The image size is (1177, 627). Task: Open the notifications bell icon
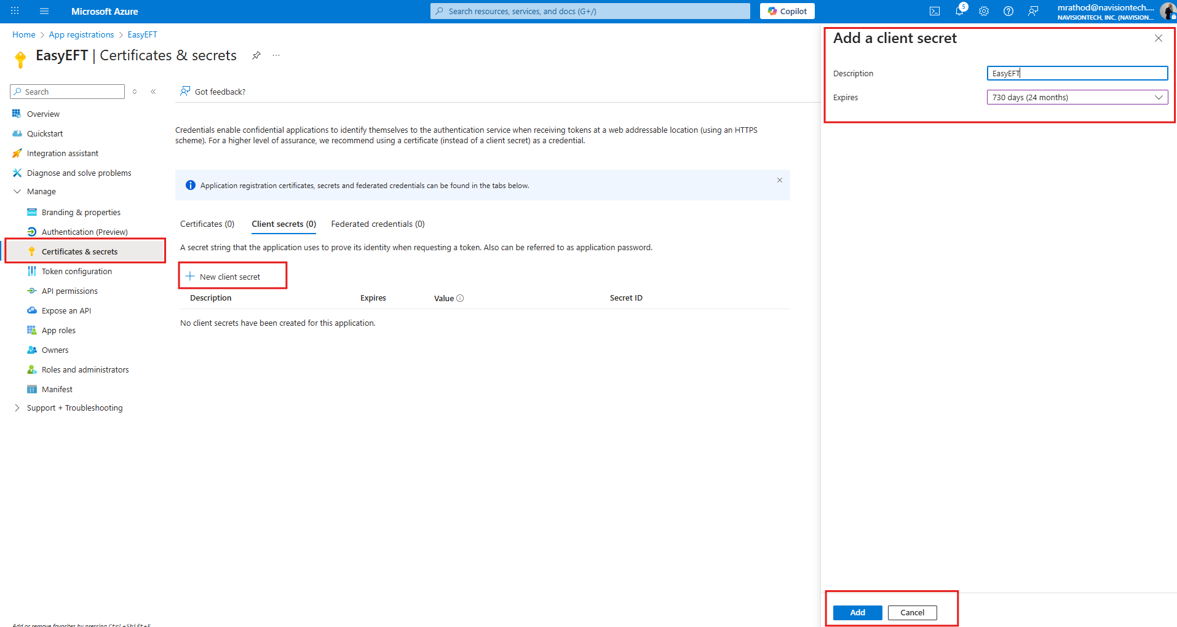tap(959, 11)
